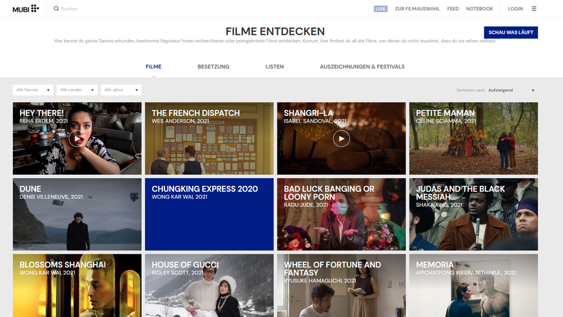Click the MUBI logo icon
This screenshot has width=563, height=317.
(x=26, y=8)
